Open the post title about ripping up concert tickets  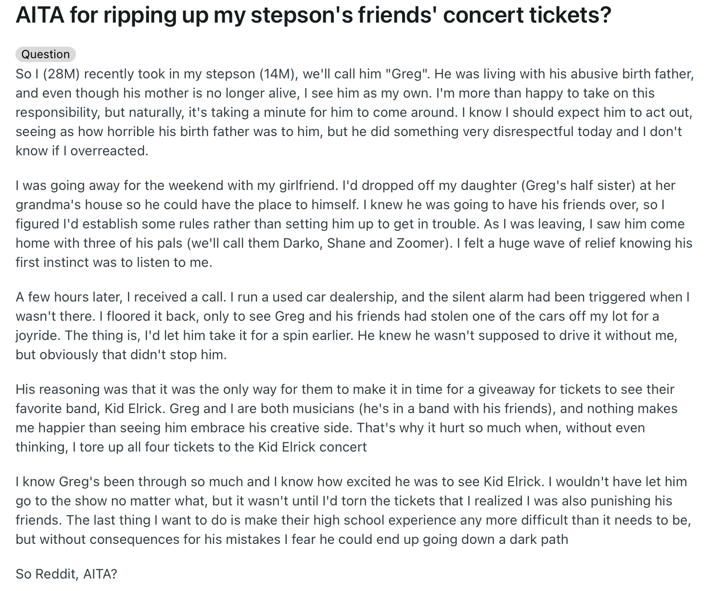pos(313,15)
